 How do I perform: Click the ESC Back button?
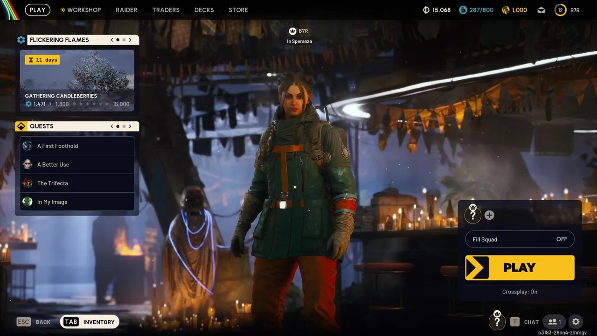(x=34, y=322)
